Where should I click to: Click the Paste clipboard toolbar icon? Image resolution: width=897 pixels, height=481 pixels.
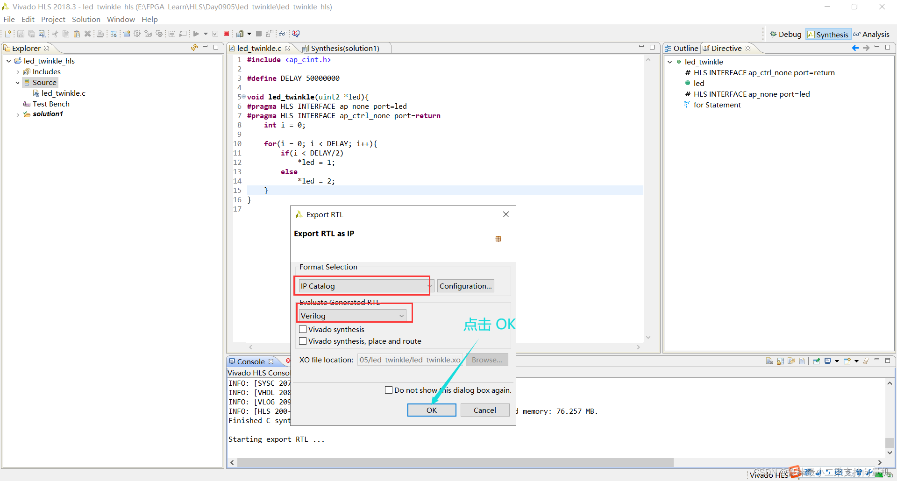(x=77, y=34)
